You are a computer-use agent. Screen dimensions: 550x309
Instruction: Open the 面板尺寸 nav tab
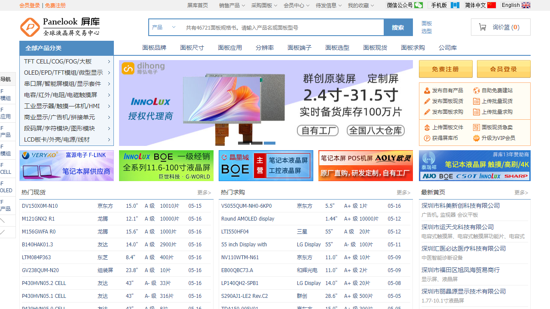coord(192,48)
